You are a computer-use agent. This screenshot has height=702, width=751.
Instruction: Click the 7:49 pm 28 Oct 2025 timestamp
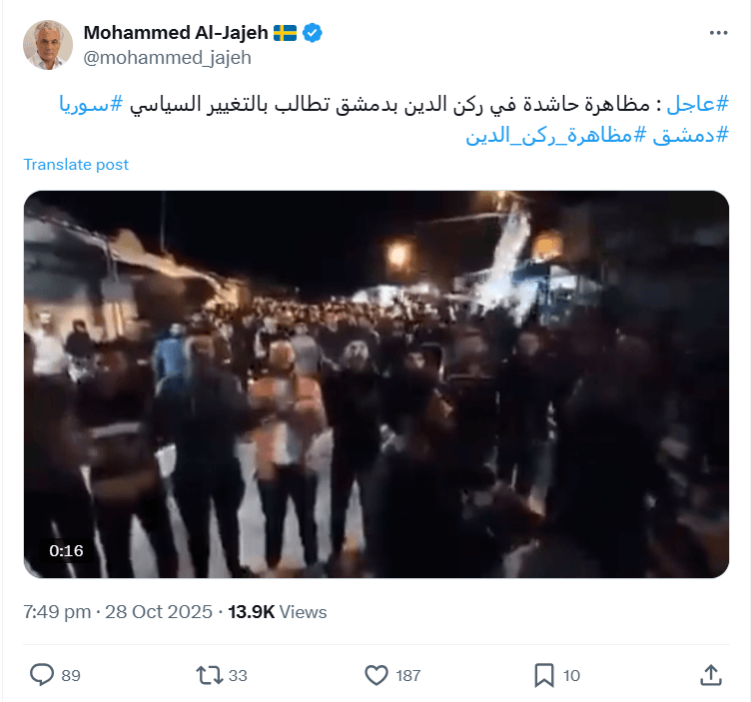[x=118, y=612]
